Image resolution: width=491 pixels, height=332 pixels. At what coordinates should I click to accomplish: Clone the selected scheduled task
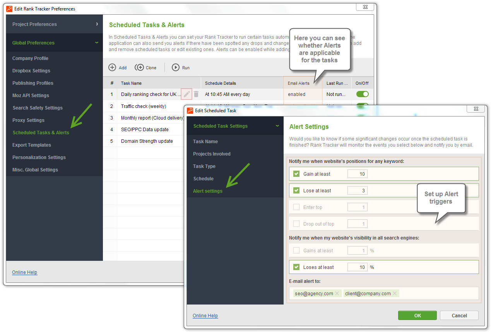145,67
